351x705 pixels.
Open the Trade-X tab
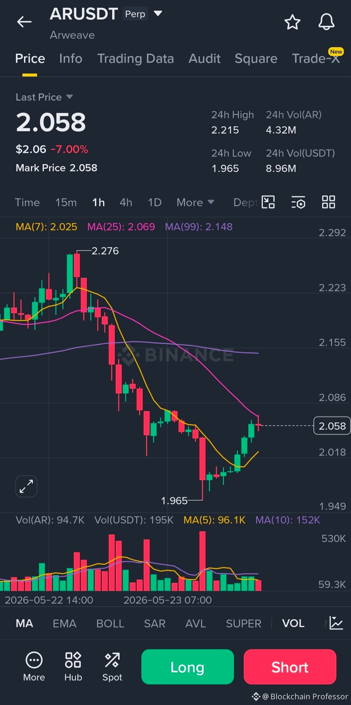pos(316,59)
